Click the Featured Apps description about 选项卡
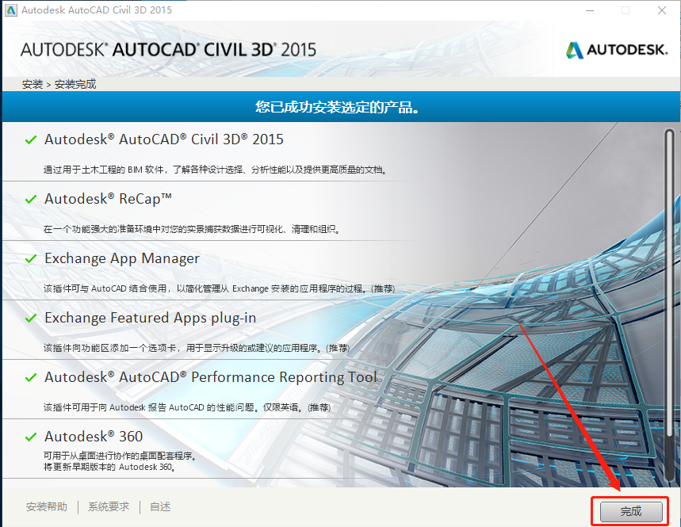This screenshot has height=527, width=681. [x=197, y=348]
